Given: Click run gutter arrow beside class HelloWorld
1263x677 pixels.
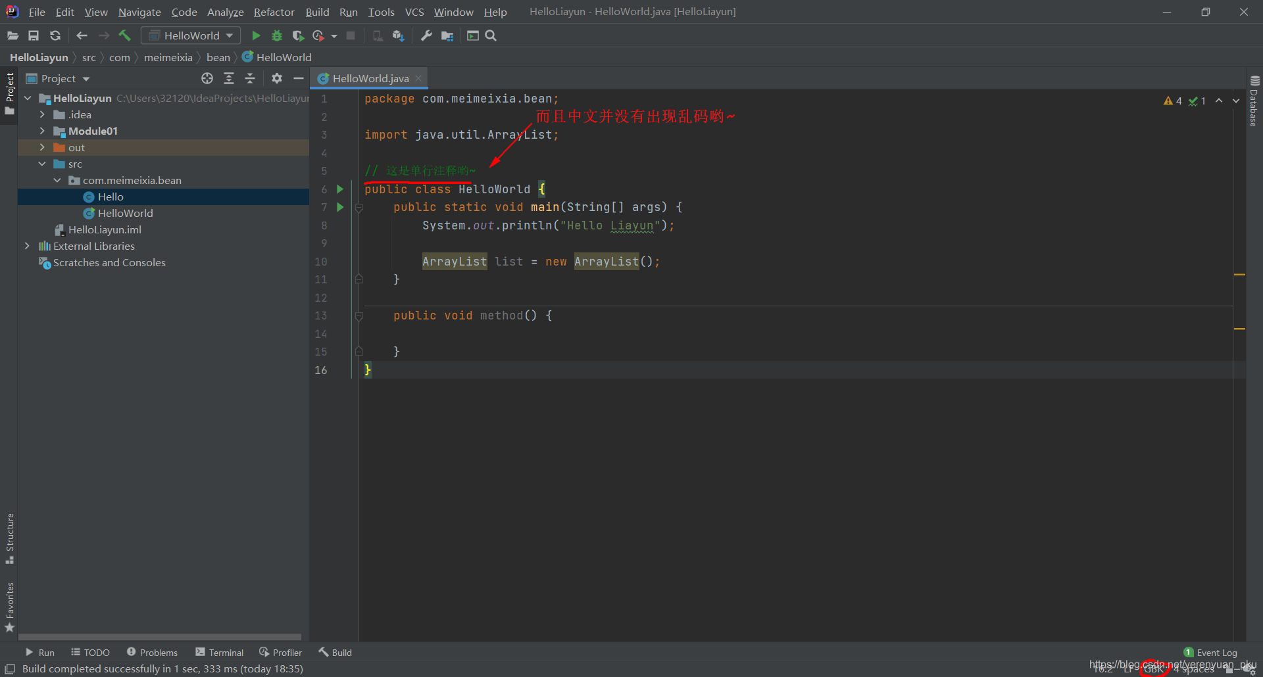Looking at the screenshot, I should [340, 189].
